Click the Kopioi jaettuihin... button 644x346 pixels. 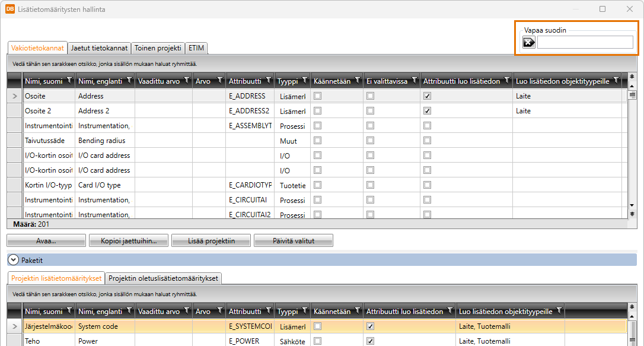point(129,241)
